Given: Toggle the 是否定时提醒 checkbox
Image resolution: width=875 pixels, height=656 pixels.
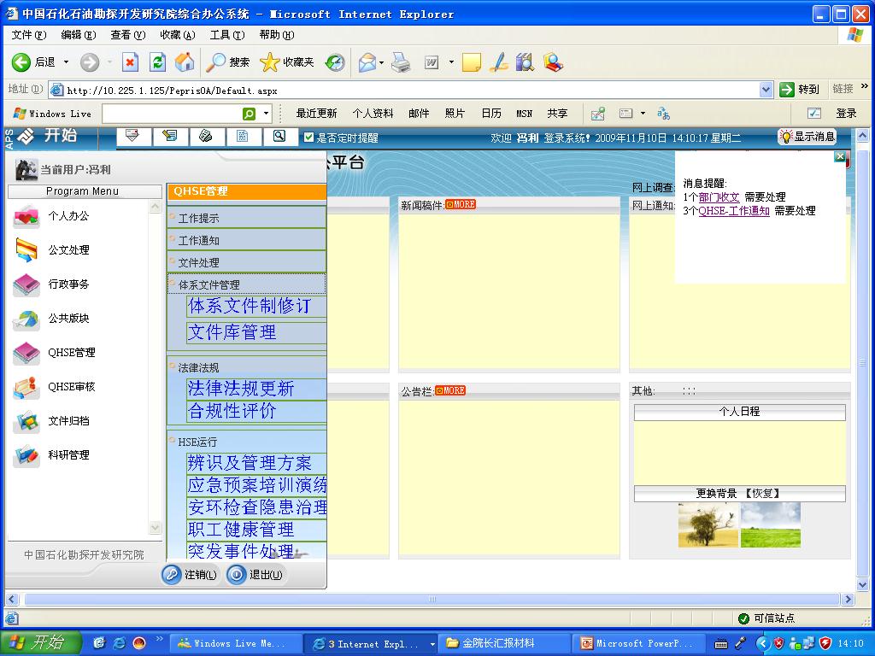Looking at the screenshot, I should point(309,138).
